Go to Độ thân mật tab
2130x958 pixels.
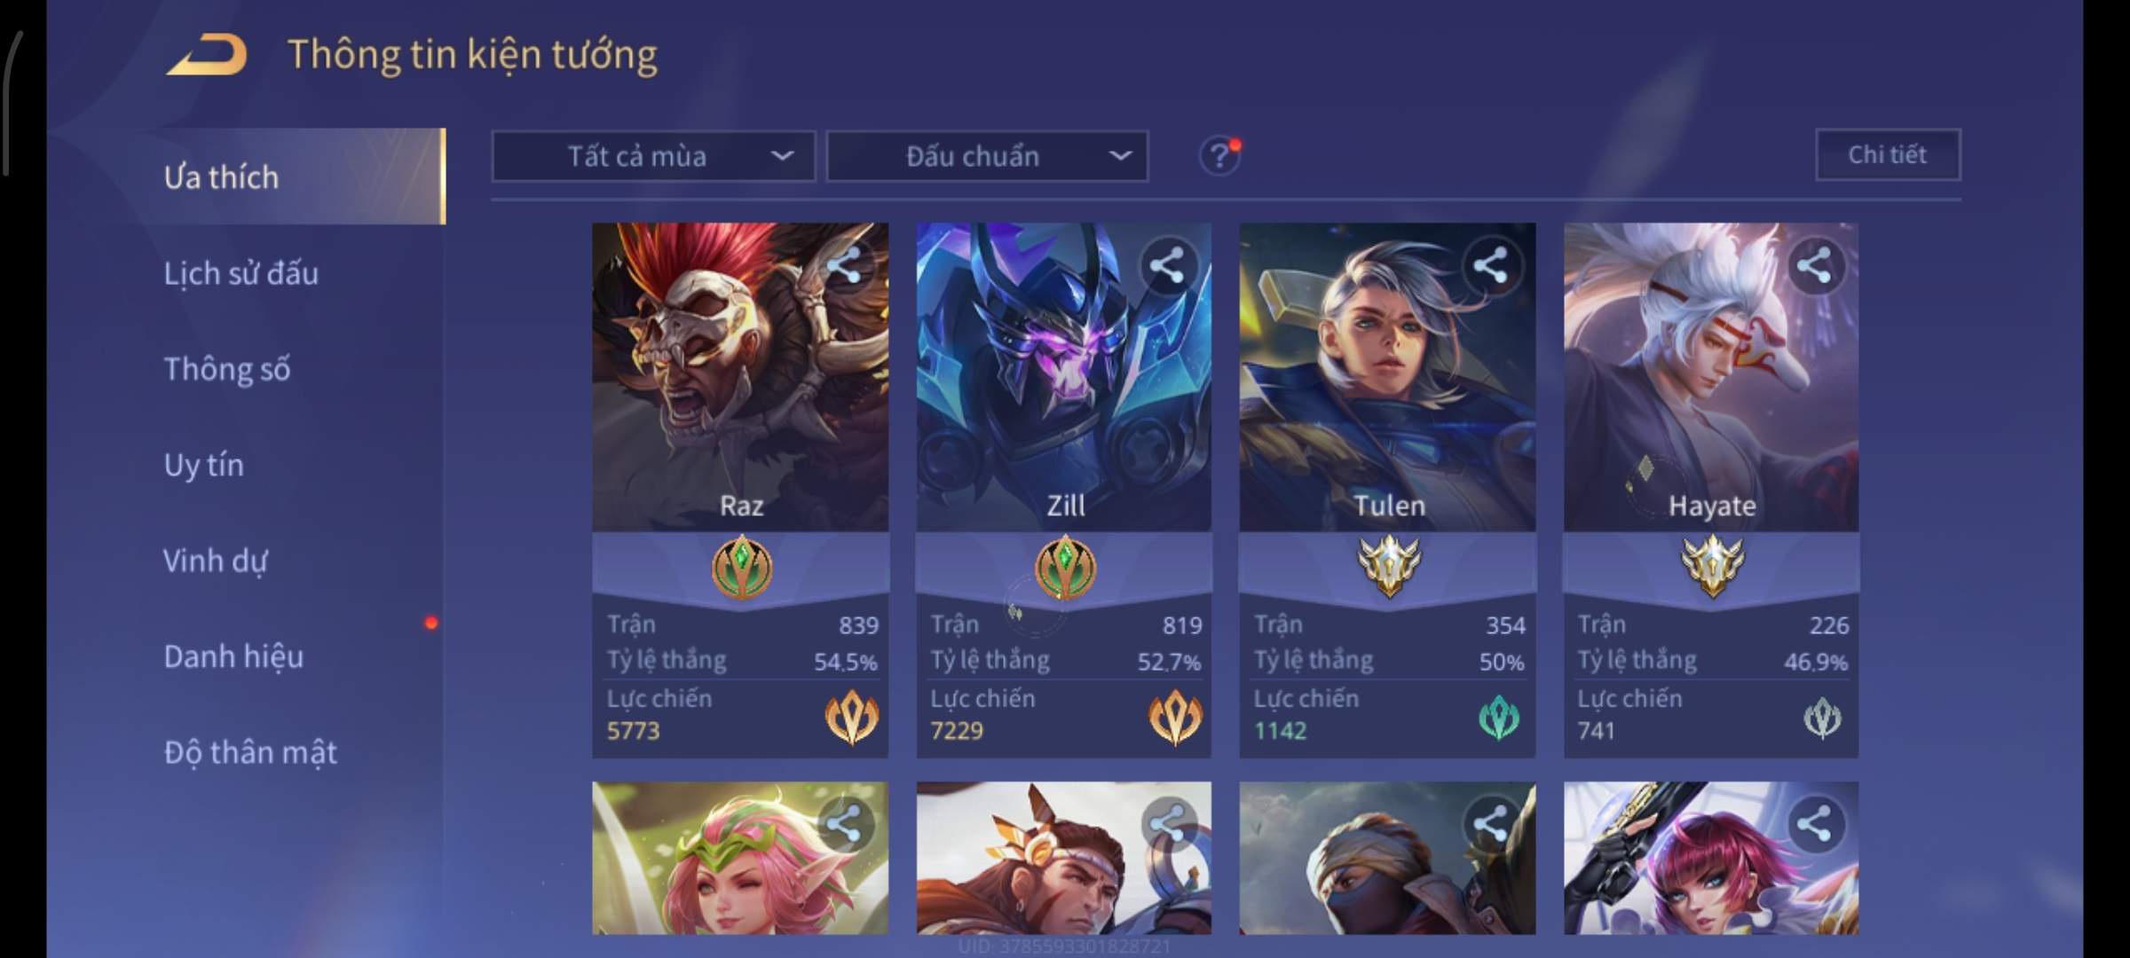(x=250, y=752)
